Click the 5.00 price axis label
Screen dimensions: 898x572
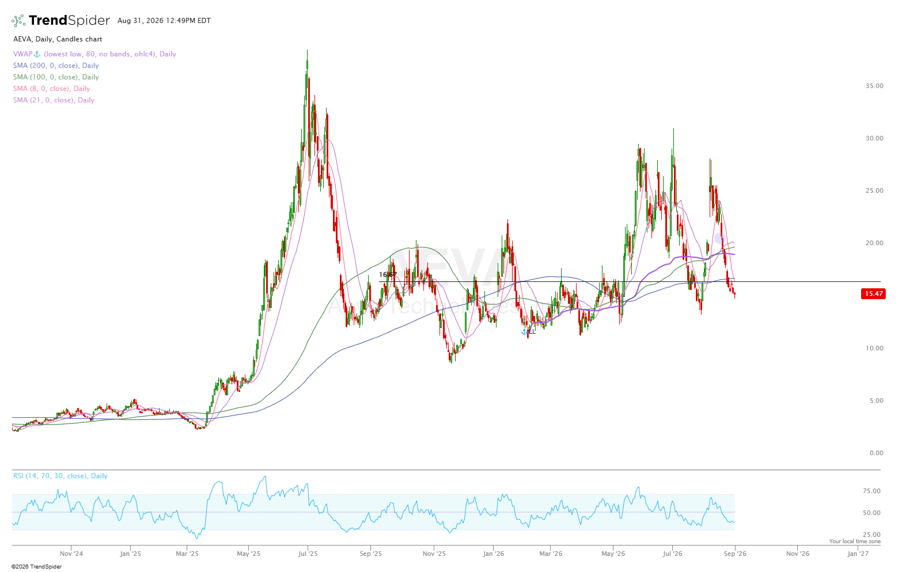click(876, 401)
